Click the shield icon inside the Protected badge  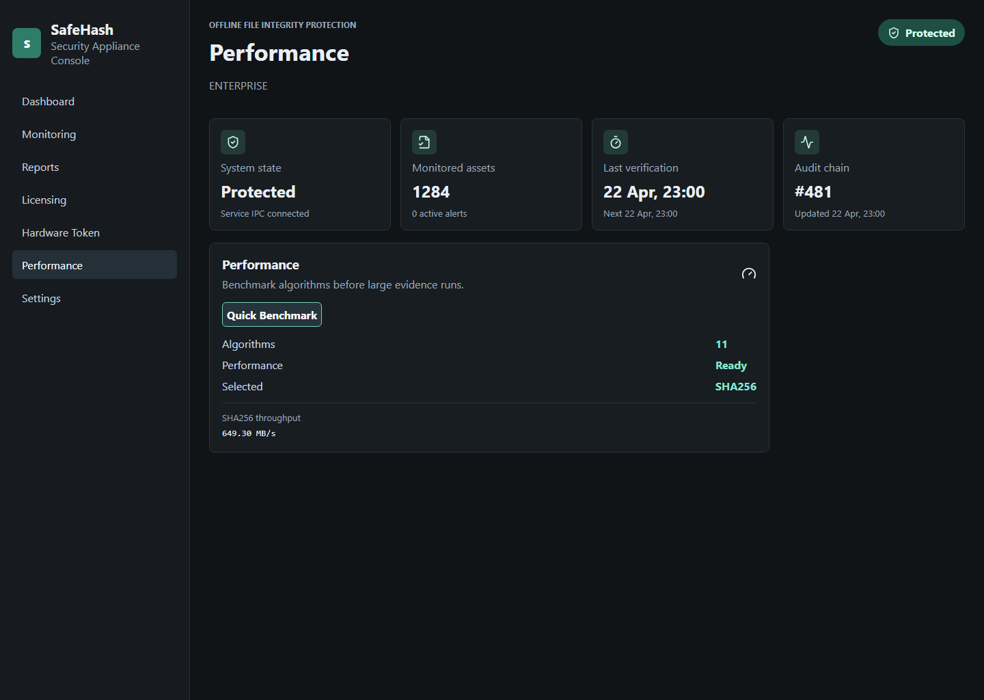click(894, 32)
